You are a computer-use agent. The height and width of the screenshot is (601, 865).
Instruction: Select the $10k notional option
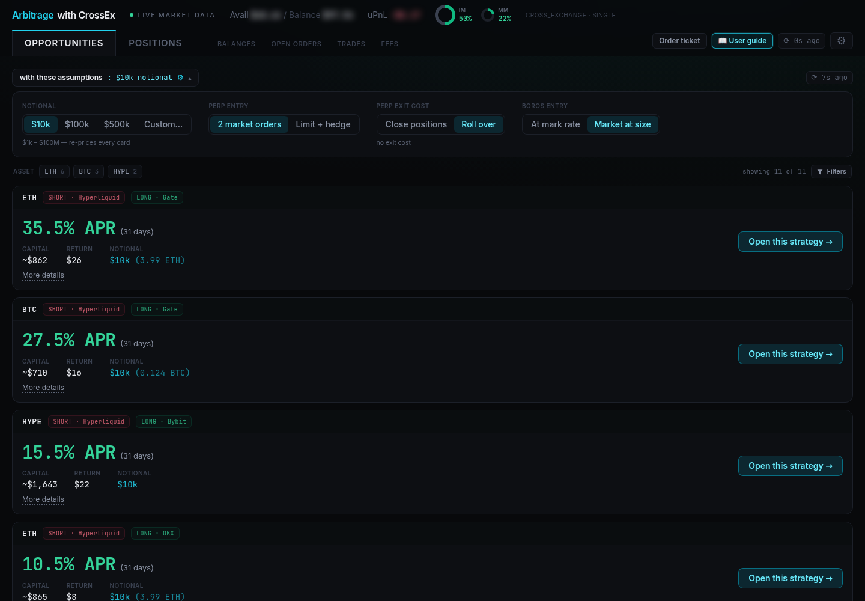[41, 124]
